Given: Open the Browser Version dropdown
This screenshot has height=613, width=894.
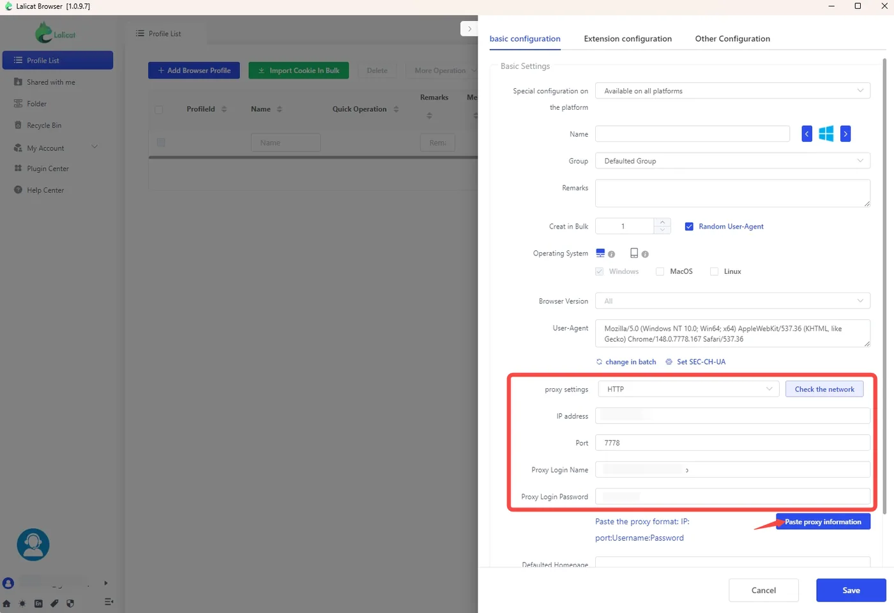Looking at the screenshot, I should tap(732, 301).
